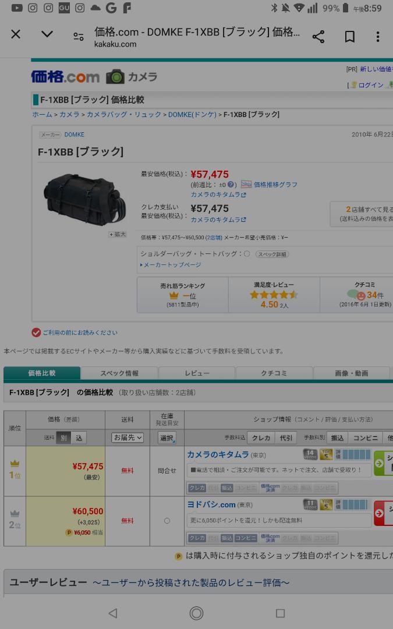393x629 pixels.
Task: Switch to the 画像・動画 tab
Action: (352, 373)
